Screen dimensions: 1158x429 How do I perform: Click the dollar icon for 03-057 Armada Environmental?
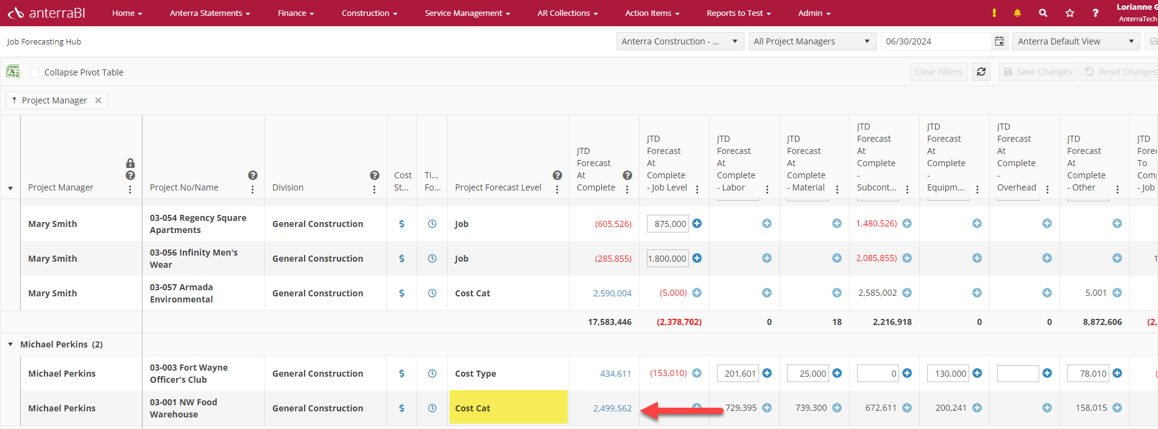401,293
